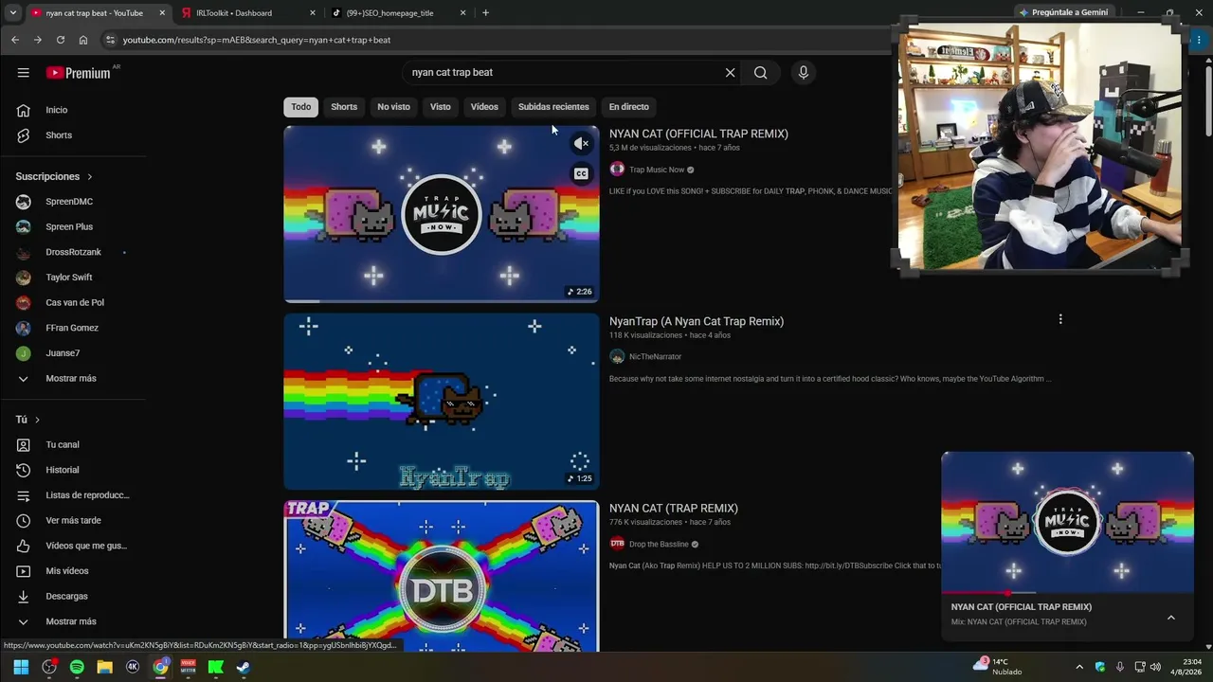Viewport: 1213px width, 682px height.
Task: Open NYAN CAT (OFFICIAL TRAP REMIX) video title
Action: (698, 134)
